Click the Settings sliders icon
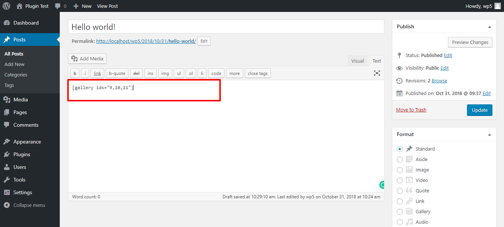Image resolution: width=504 pixels, height=227 pixels. [7, 192]
